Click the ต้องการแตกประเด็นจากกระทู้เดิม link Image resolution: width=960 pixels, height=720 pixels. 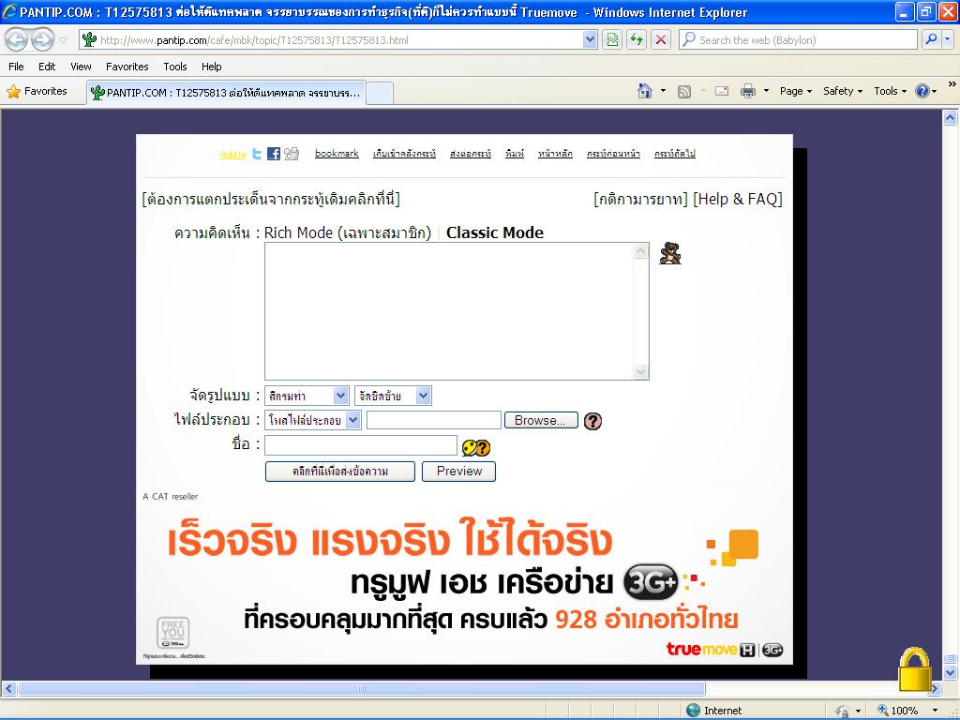(x=271, y=199)
